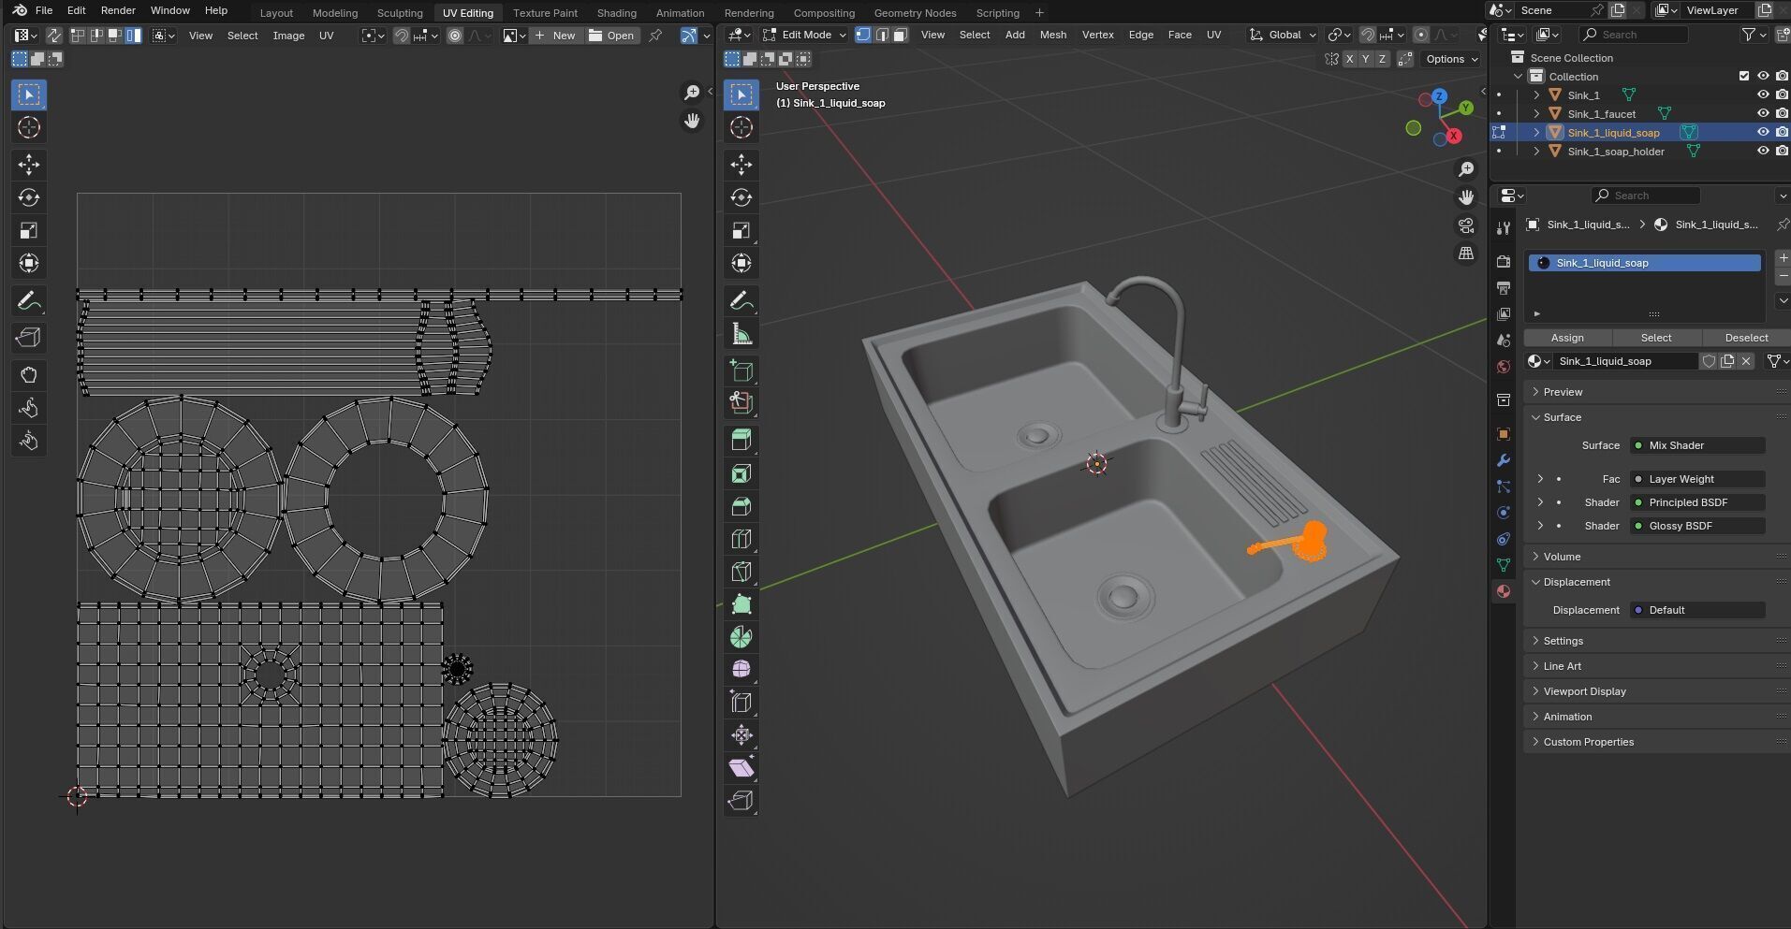The height and width of the screenshot is (929, 1791).
Task: Select the Knife tool
Action: click(x=741, y=572)
